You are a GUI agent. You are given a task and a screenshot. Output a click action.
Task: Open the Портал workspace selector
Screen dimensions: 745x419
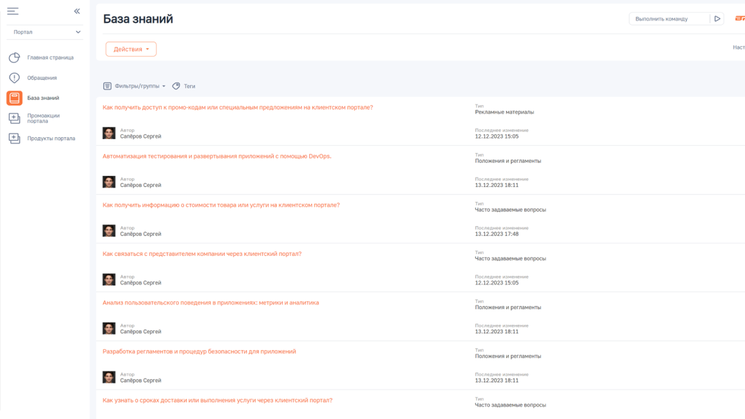click(x=44, y=32)
